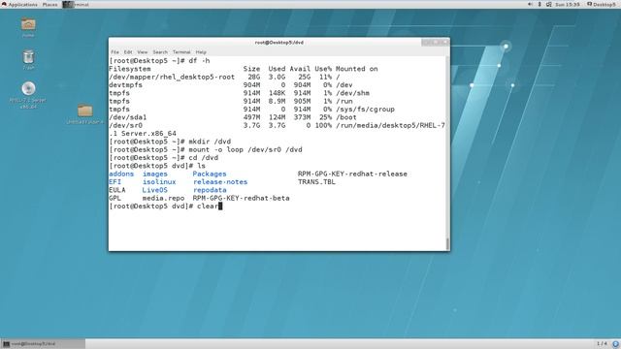This screenshot has width=621, height=349.
Task: Open the terminal File menu
Action: (114, 51)
